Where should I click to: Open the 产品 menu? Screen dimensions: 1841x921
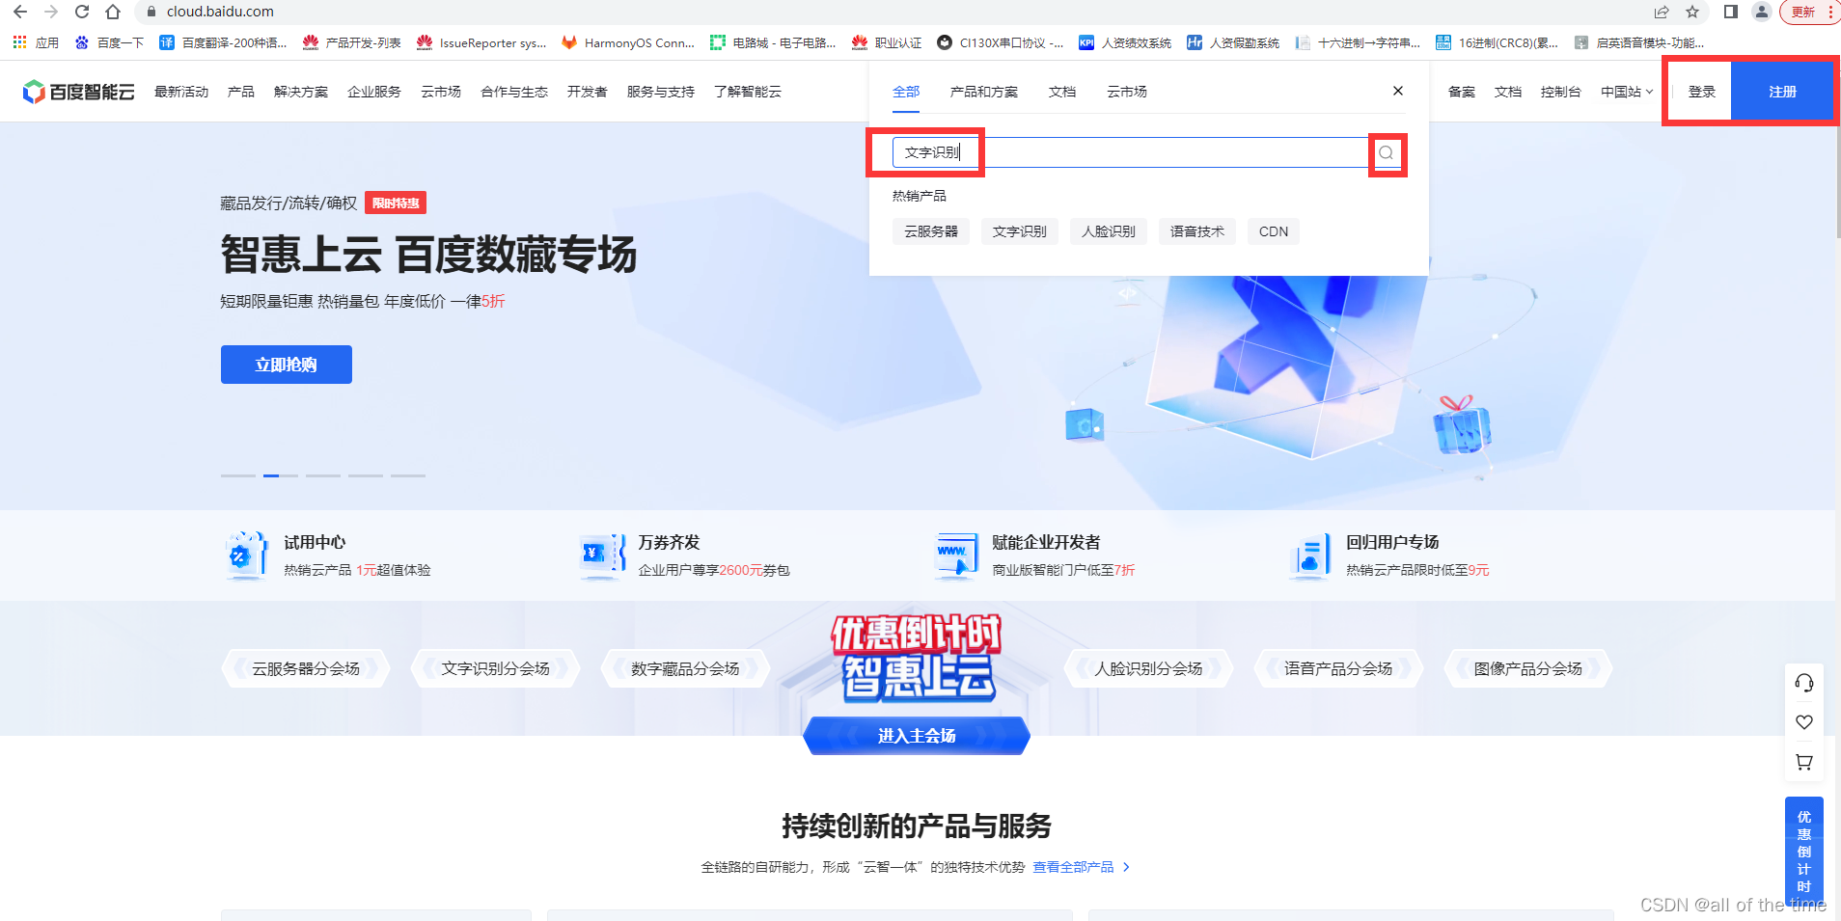coord(241,92)
